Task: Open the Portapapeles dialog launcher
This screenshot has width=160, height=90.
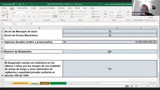Action: coord(10,20)
